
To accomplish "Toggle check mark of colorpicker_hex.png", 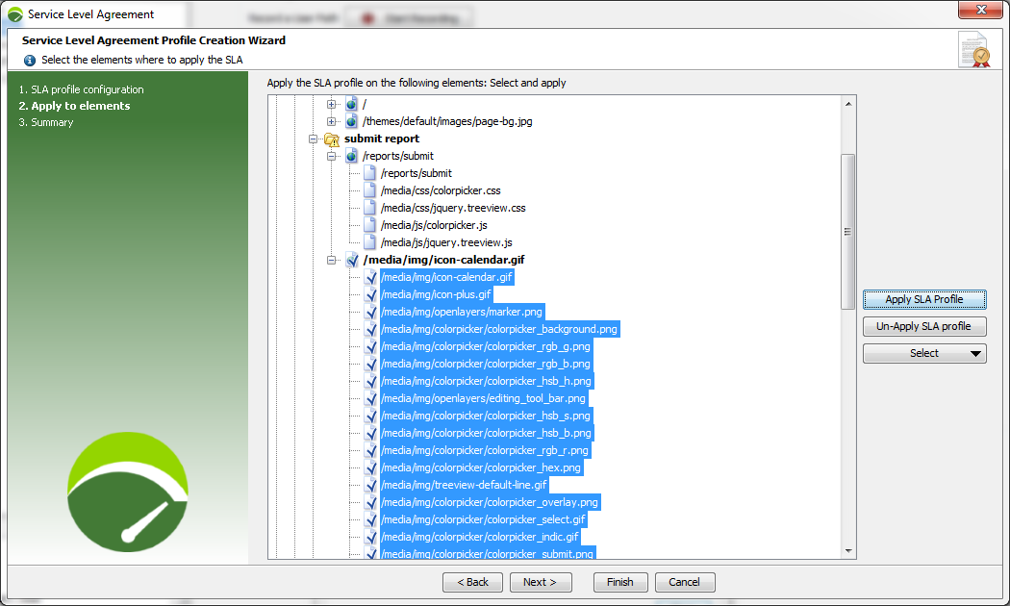I will (x=370, y=468).
